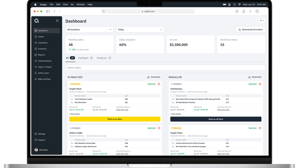Click the yellow Mark as on Rent button
This screenshot has height=168, width=299.
click(x=115, y=119)
